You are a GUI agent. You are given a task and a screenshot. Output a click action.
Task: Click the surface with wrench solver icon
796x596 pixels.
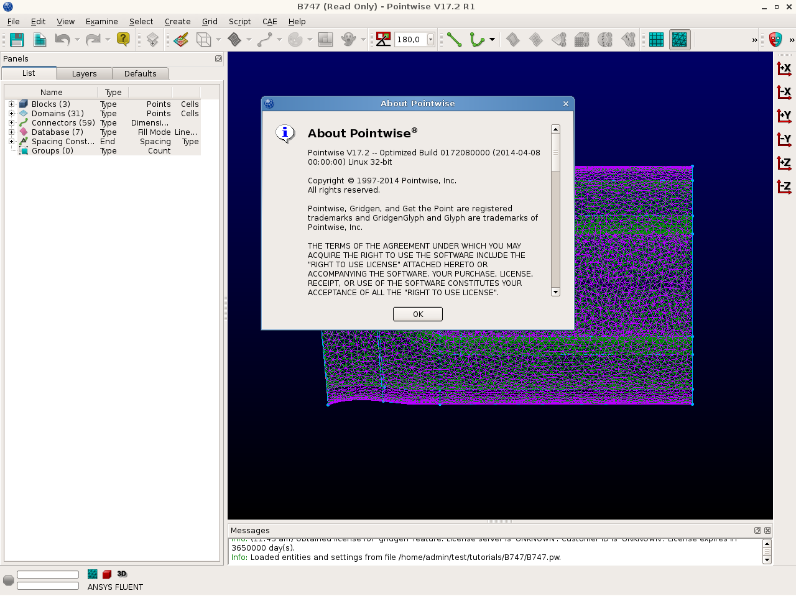pos(559,40)
